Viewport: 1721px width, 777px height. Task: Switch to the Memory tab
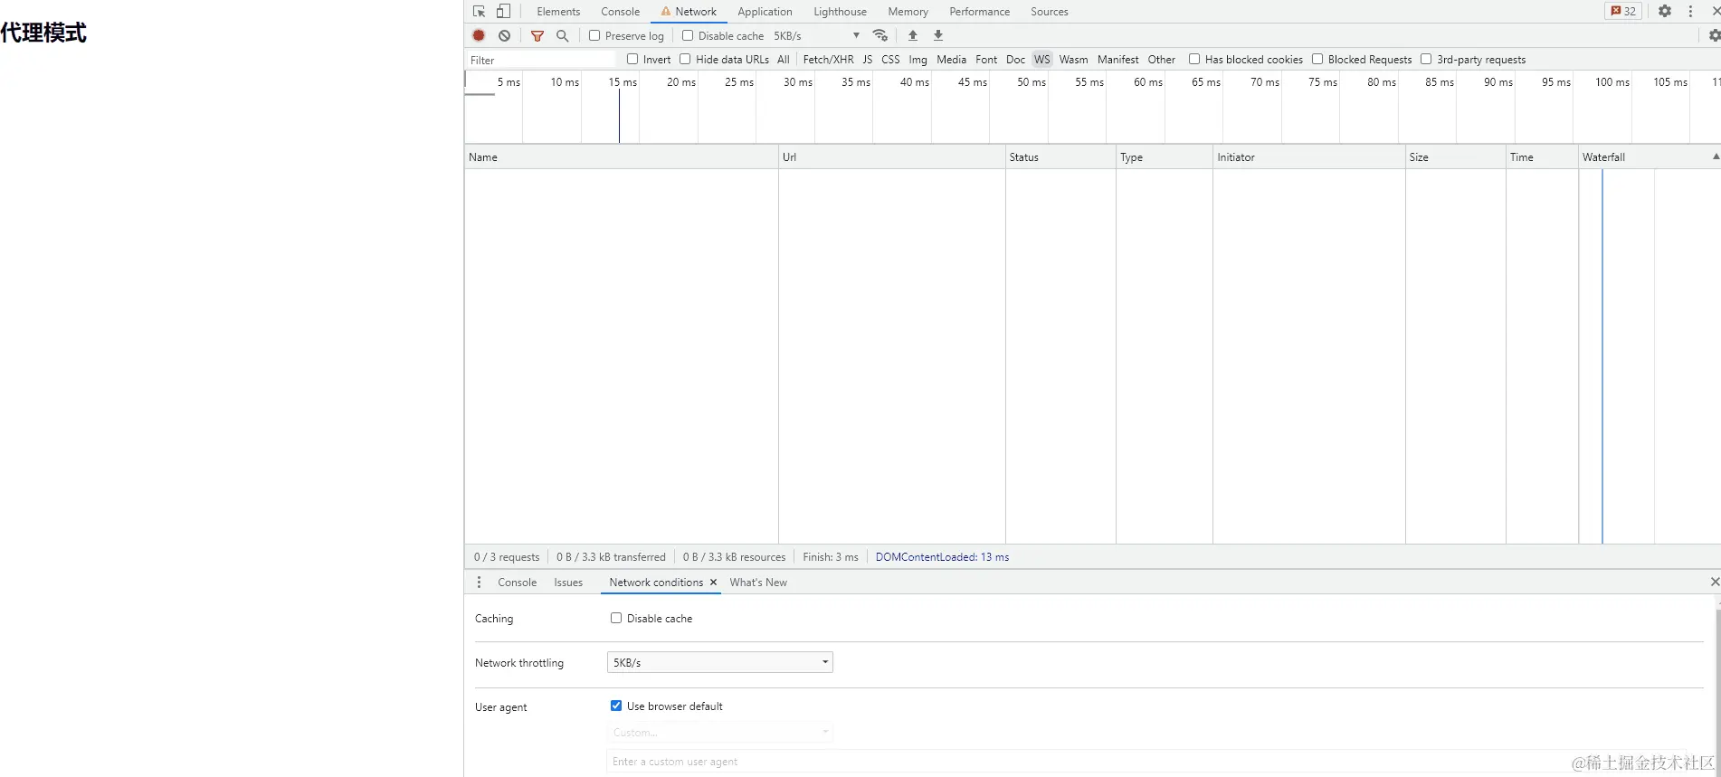(x=908, y=12)
